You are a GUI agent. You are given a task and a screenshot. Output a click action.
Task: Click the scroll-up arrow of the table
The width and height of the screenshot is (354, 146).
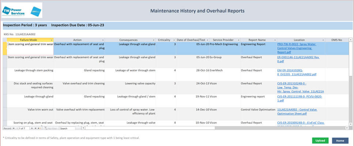coord(351,39)
